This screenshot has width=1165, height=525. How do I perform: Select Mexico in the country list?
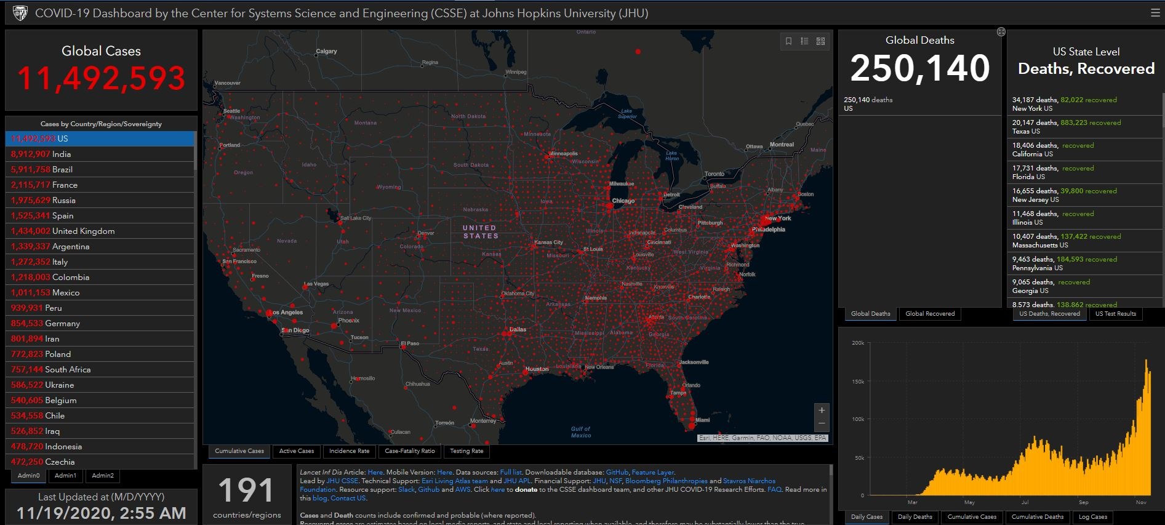[100, 292]
